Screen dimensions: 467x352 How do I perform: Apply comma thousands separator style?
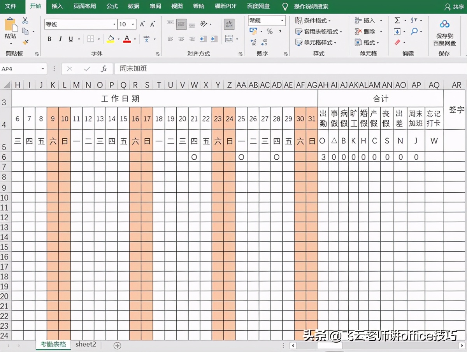pyautogui.click(x=280, y=31)
